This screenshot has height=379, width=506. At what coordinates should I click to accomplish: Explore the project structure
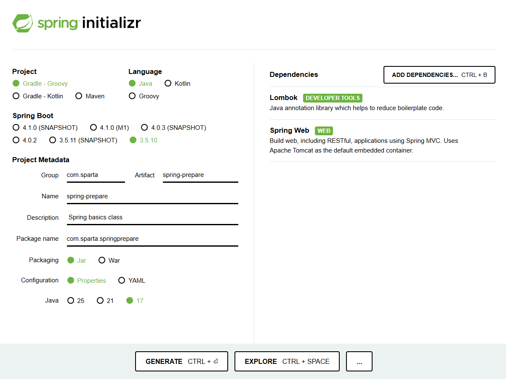(x=287, y=361)
